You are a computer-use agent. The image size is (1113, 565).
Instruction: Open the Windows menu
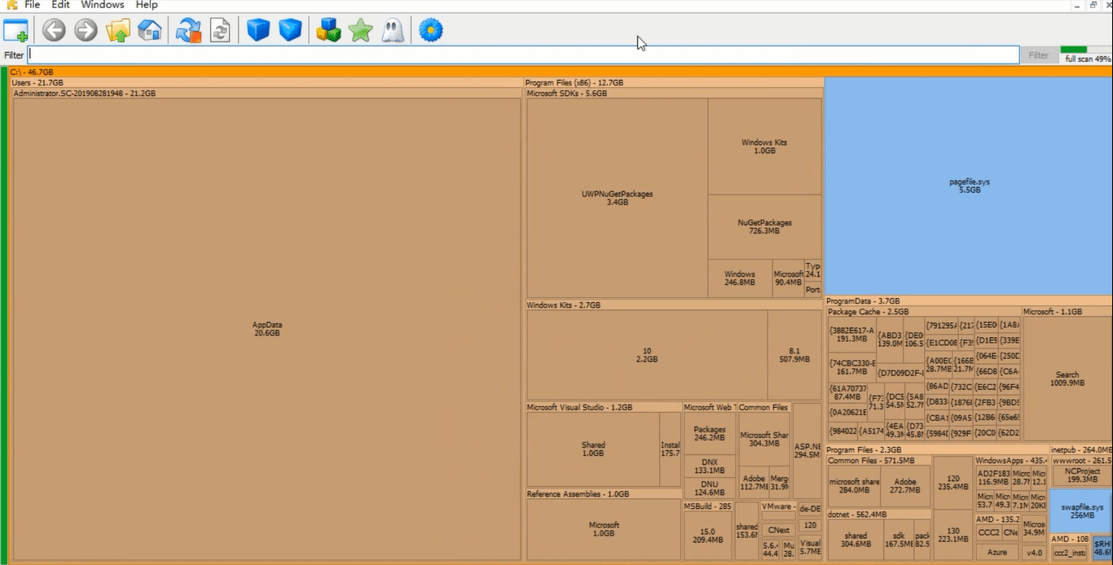(x=102, y=5)
